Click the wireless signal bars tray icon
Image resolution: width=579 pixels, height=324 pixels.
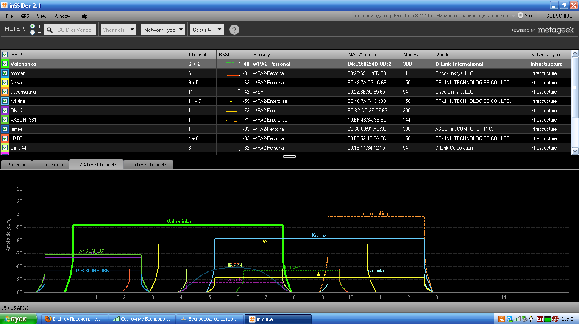pyautogui.click(x=517, y=319)
